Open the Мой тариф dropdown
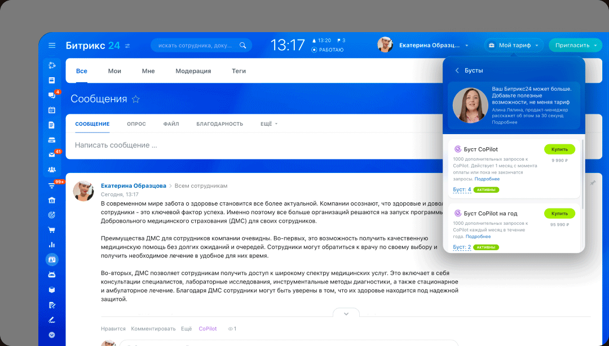 (x=514, y=46)
